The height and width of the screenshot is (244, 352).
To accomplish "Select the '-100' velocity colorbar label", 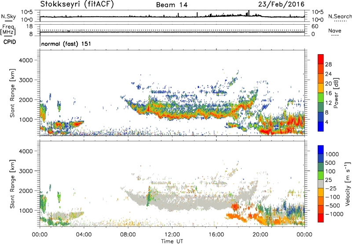I will coord(332,197).
